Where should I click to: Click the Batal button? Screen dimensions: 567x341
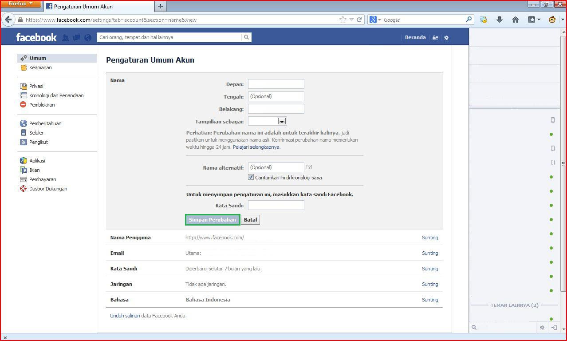[250, 220]
